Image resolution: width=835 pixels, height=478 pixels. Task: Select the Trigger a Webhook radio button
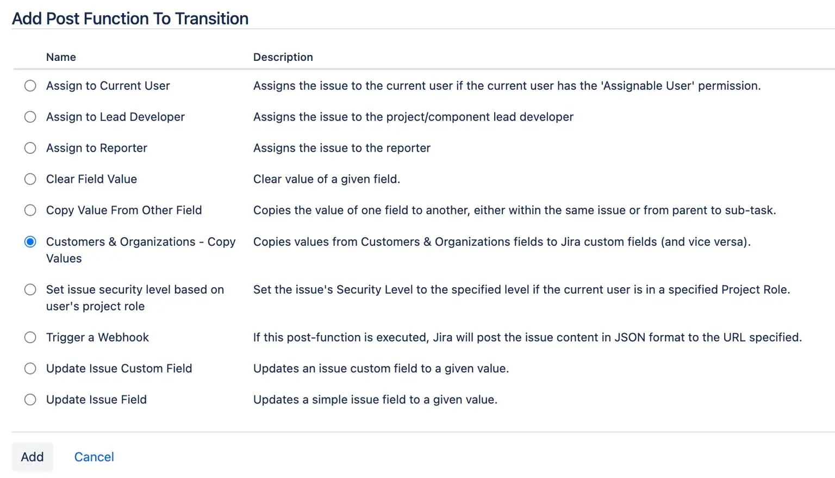pyautogui.click(x=30, y=338)
